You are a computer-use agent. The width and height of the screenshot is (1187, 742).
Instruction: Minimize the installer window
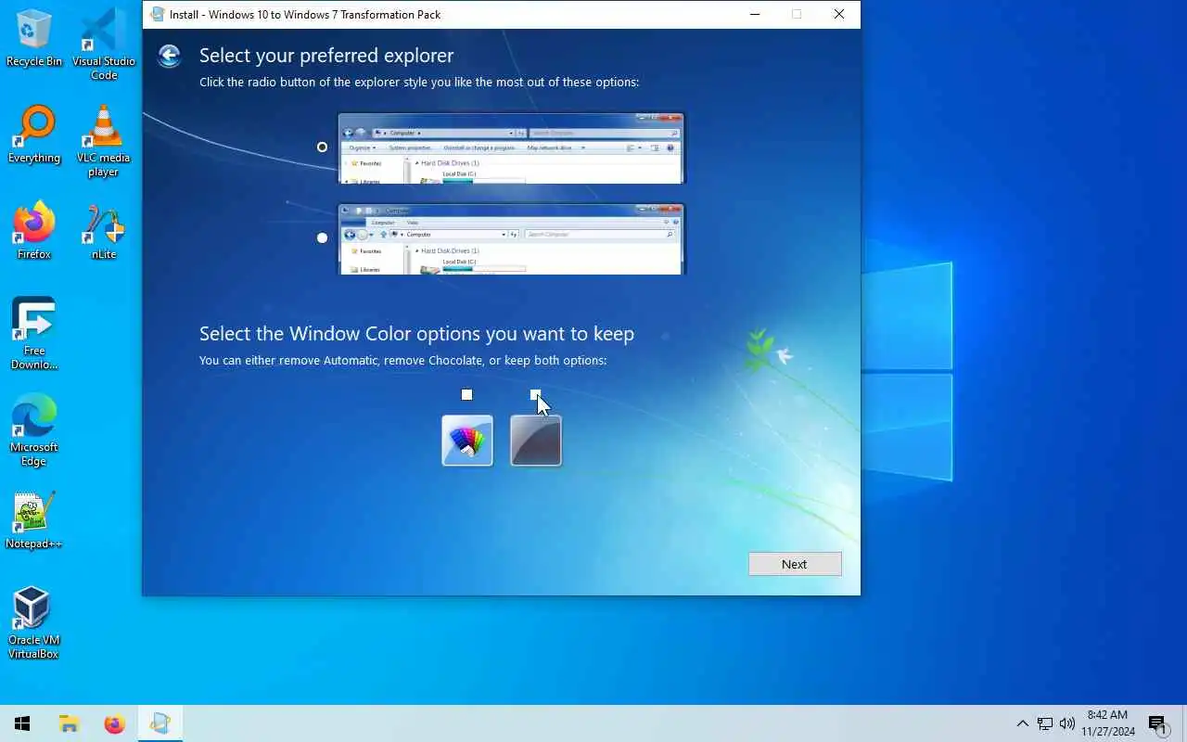tap(755, 14)
